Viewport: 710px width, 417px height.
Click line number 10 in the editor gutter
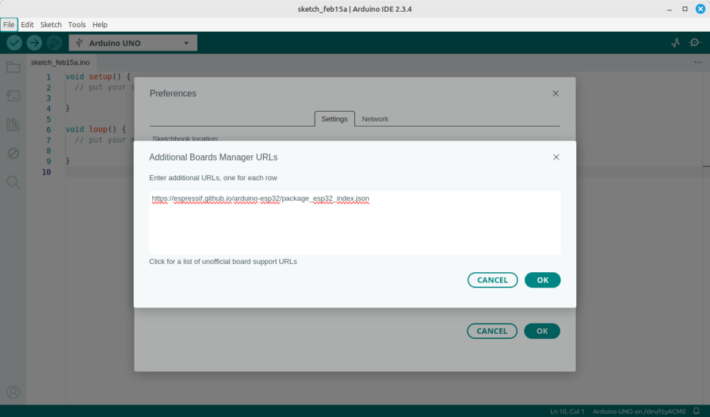[46, 172]
